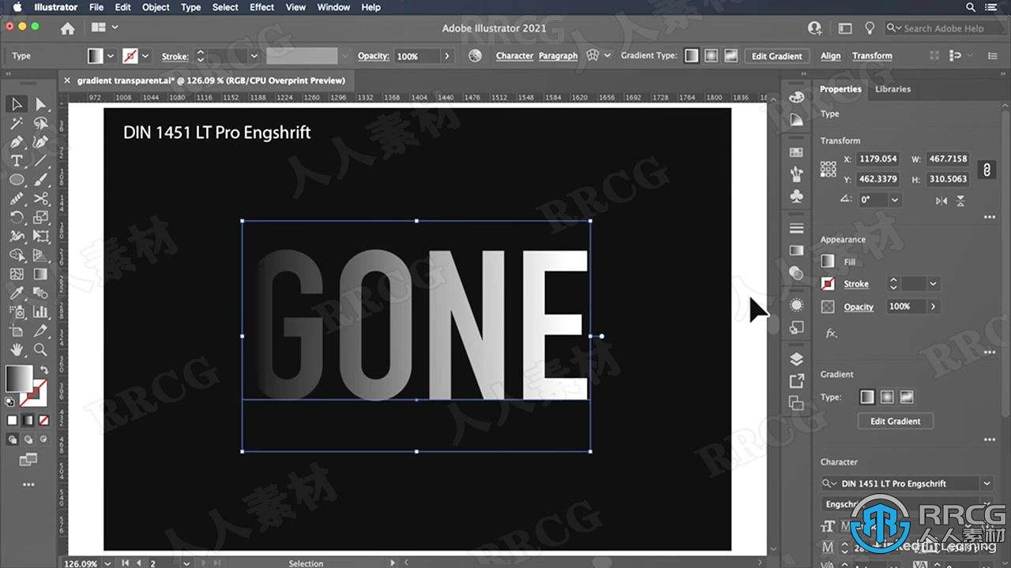Viewport: 1011px width, 568px height.
Task: Open Stroke weight dropdown in Appearance section
Action: [934, 283]
